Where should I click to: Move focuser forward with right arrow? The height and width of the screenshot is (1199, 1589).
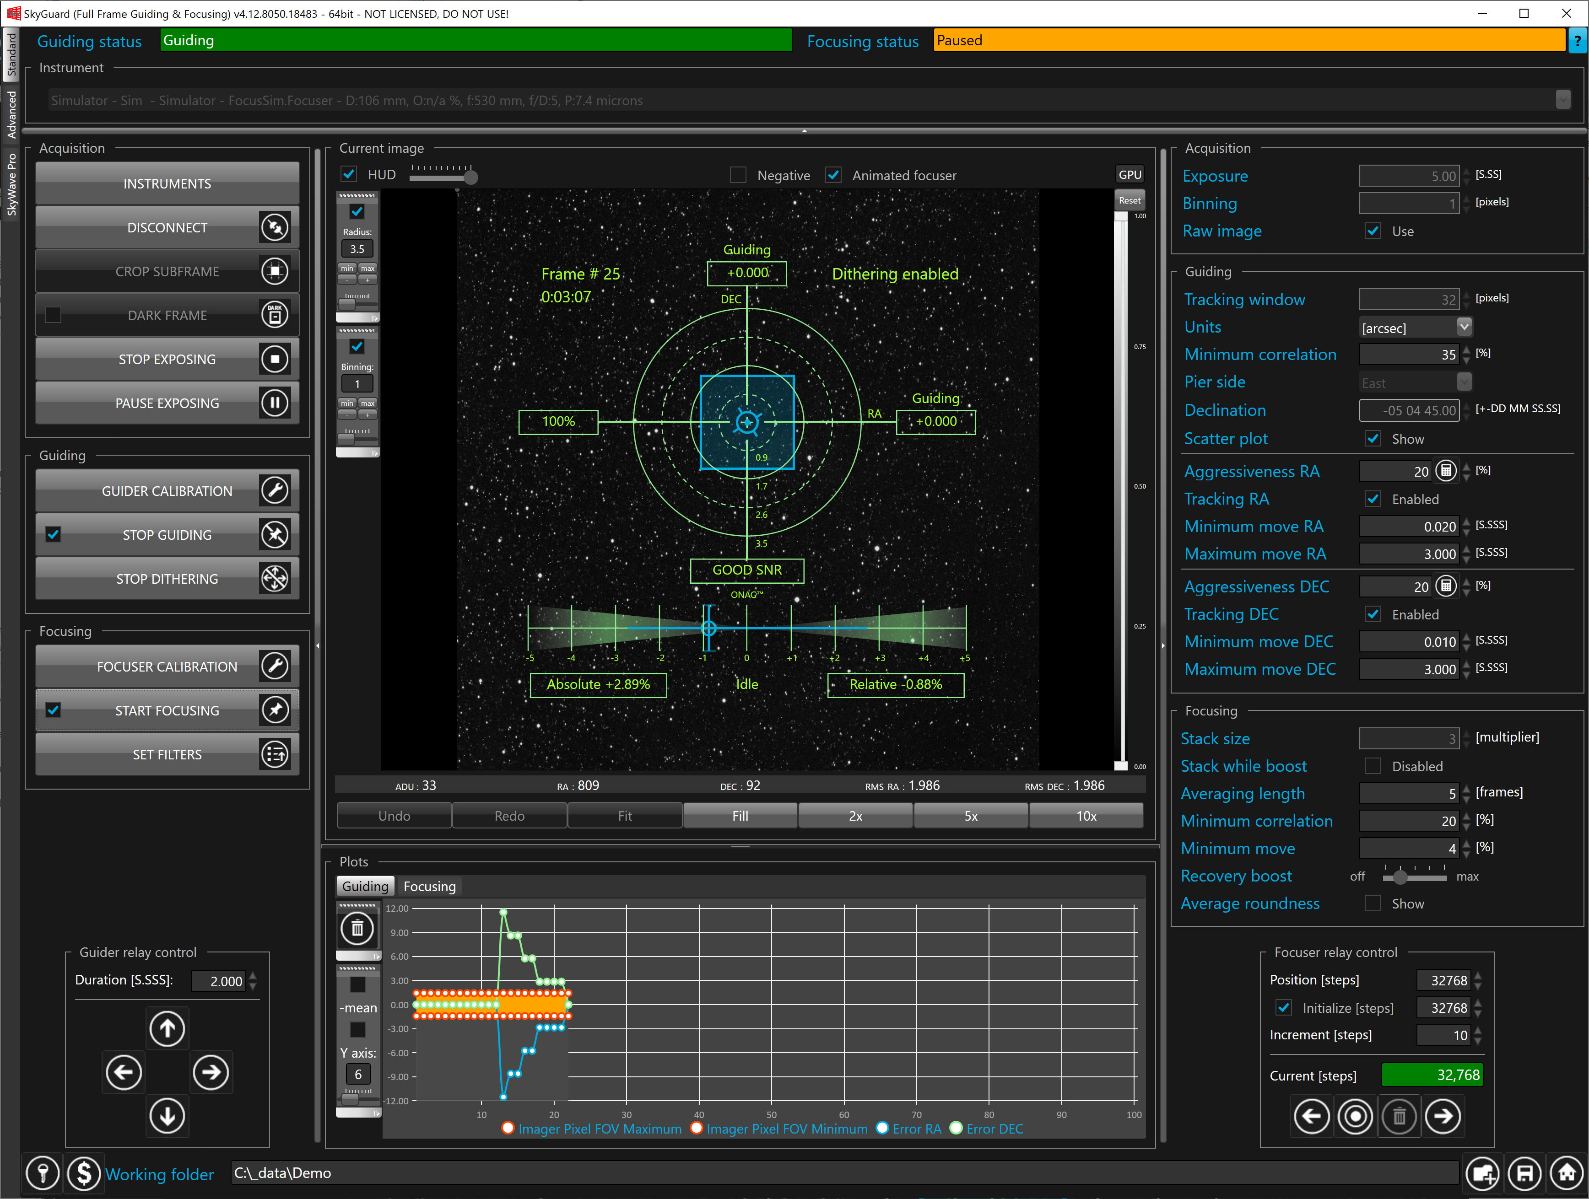(1443, 1117)
